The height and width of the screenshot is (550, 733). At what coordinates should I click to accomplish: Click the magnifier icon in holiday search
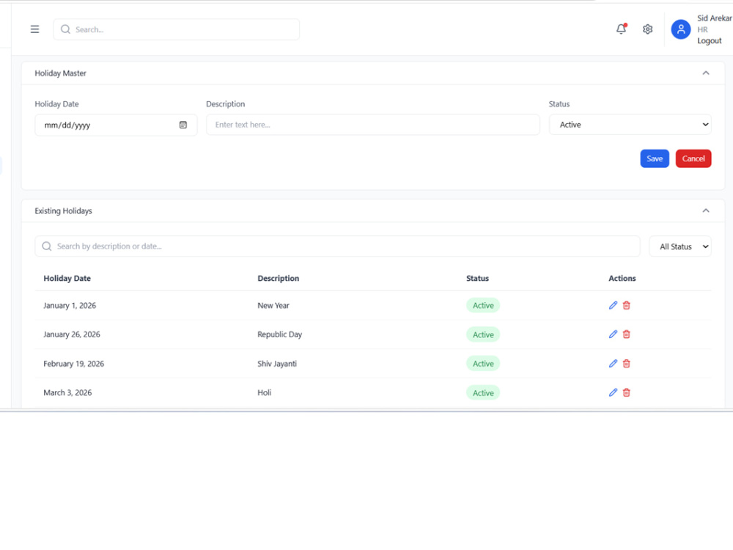point(47,246)
